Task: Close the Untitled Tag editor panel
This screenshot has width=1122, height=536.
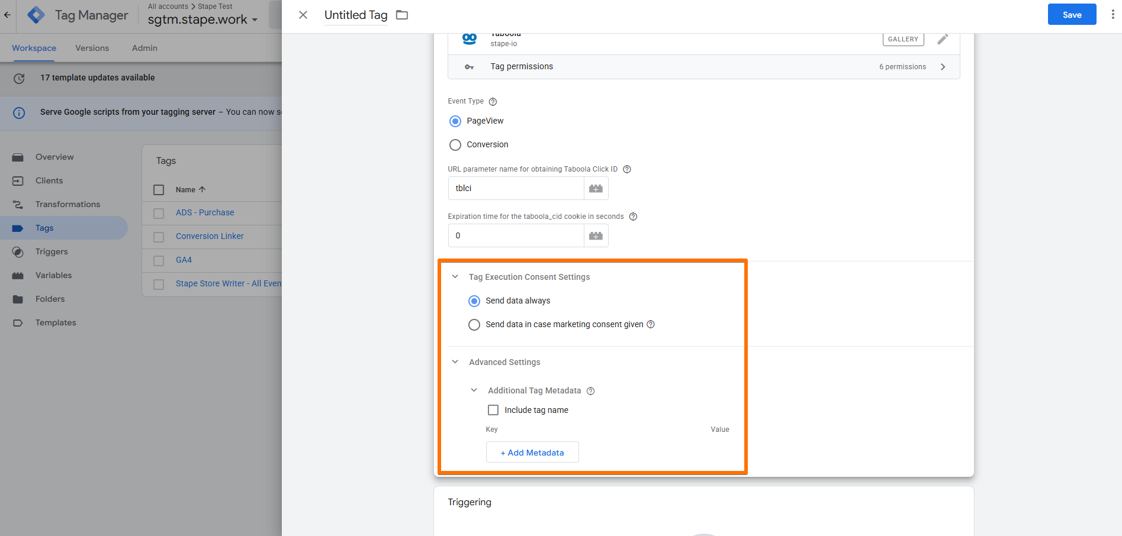Action: (303, 15)
